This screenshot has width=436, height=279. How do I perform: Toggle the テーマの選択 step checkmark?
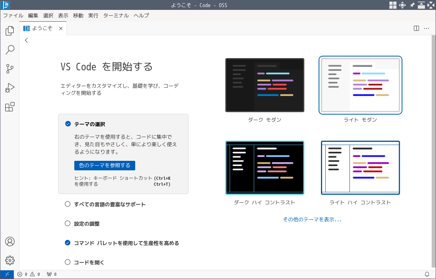[x=68, y=124]
